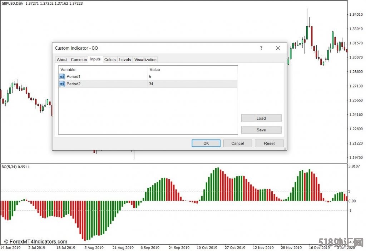Click the Period2 value 34

tap(151, 84)
